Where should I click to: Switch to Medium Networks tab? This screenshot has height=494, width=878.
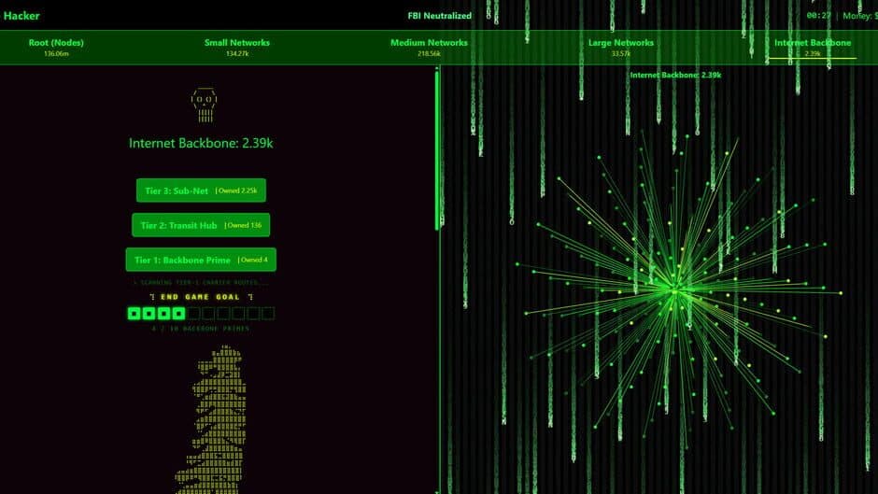pyautogui.click(x=429, y=47)
